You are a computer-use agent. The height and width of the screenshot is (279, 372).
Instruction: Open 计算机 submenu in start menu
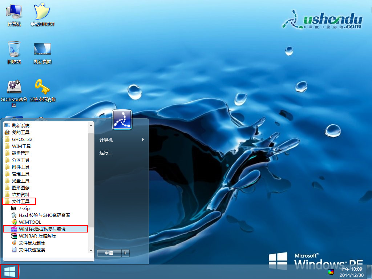[122, 140]
